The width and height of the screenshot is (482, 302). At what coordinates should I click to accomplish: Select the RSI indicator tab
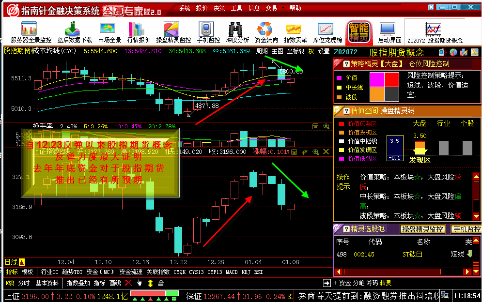pos(259,272)
